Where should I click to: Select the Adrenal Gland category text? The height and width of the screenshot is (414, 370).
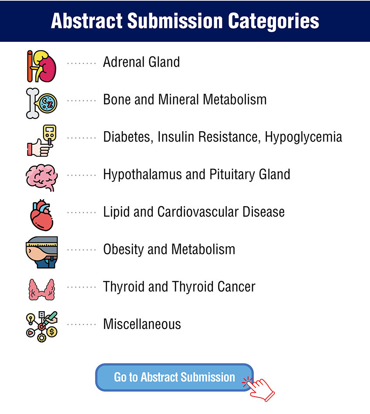(141, 62)
